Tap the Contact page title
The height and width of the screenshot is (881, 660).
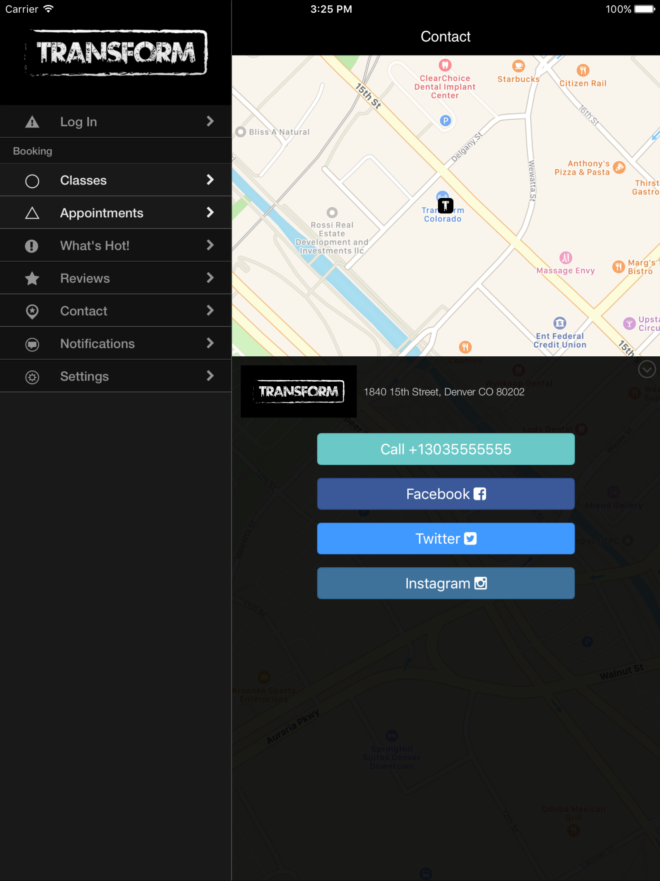pyautogui.click(x=445, y=37)
